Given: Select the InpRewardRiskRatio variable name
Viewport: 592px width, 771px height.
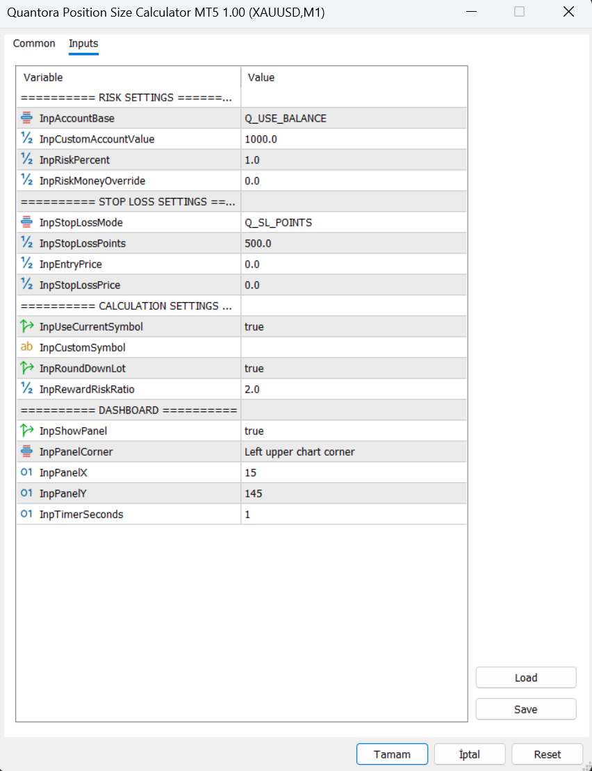Looking at the screenshot, I should pyautogui.click(x=87, y=389).
